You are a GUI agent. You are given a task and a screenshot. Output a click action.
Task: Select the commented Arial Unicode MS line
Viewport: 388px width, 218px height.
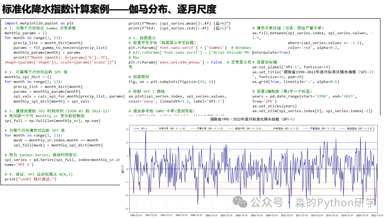pos(190,53)
